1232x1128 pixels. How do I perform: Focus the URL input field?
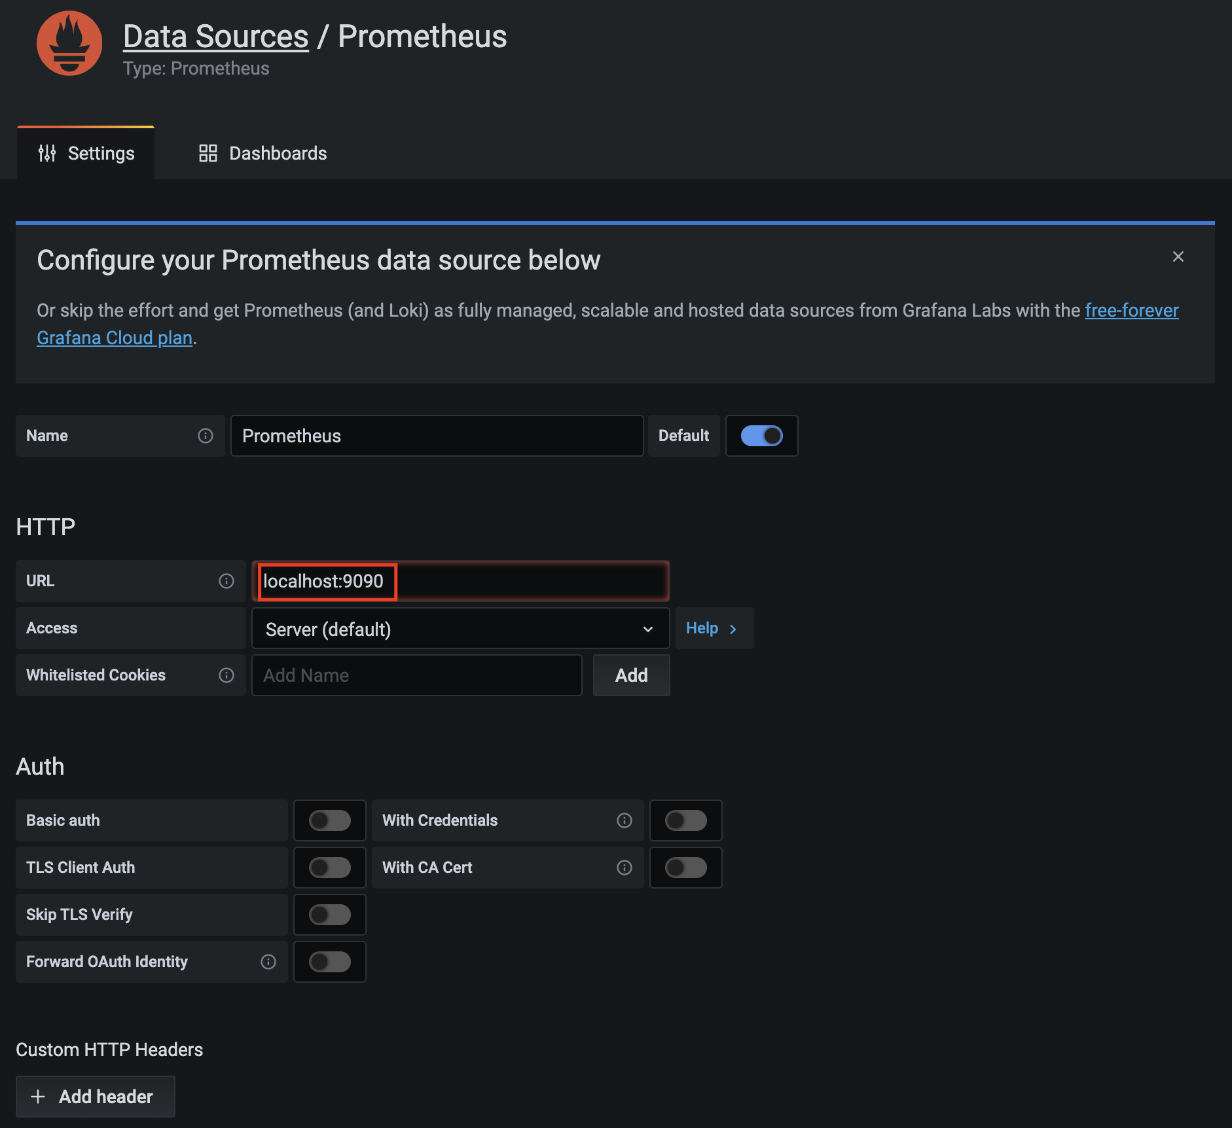pos(461,581)
